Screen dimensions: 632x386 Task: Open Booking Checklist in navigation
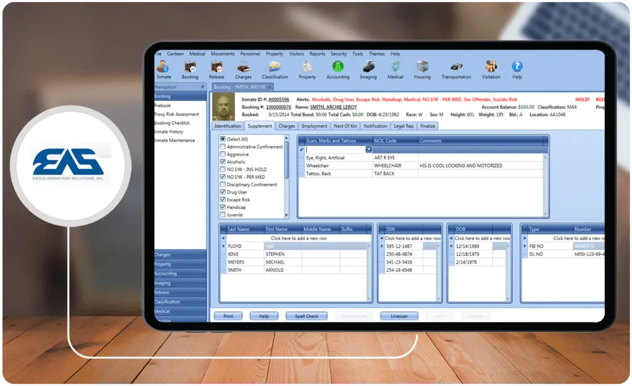[172, 123]
